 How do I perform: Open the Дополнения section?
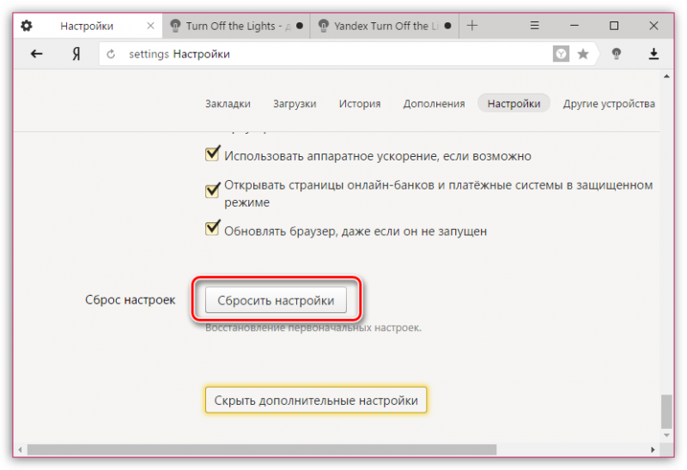click(x=434, y=104)
